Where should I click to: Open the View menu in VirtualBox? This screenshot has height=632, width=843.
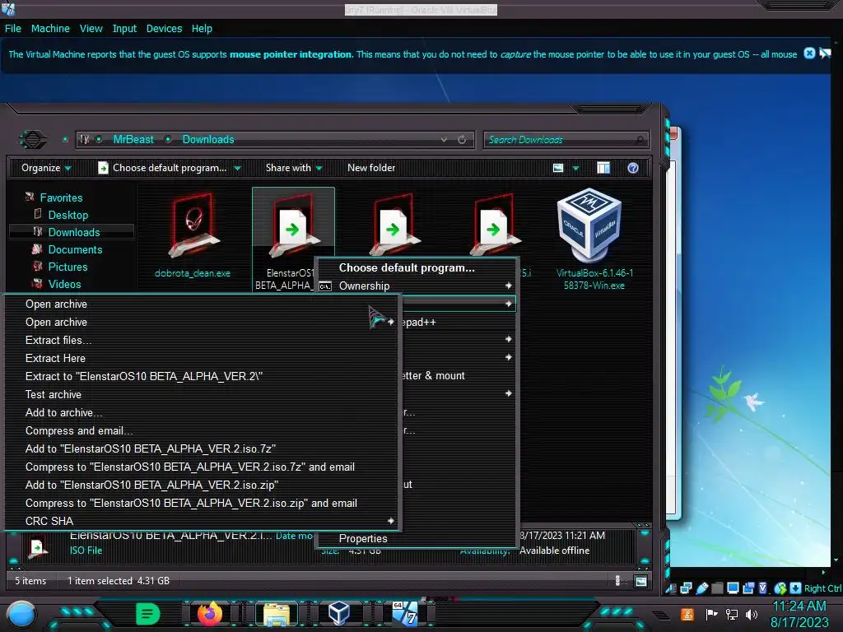(x=91, y=29)
